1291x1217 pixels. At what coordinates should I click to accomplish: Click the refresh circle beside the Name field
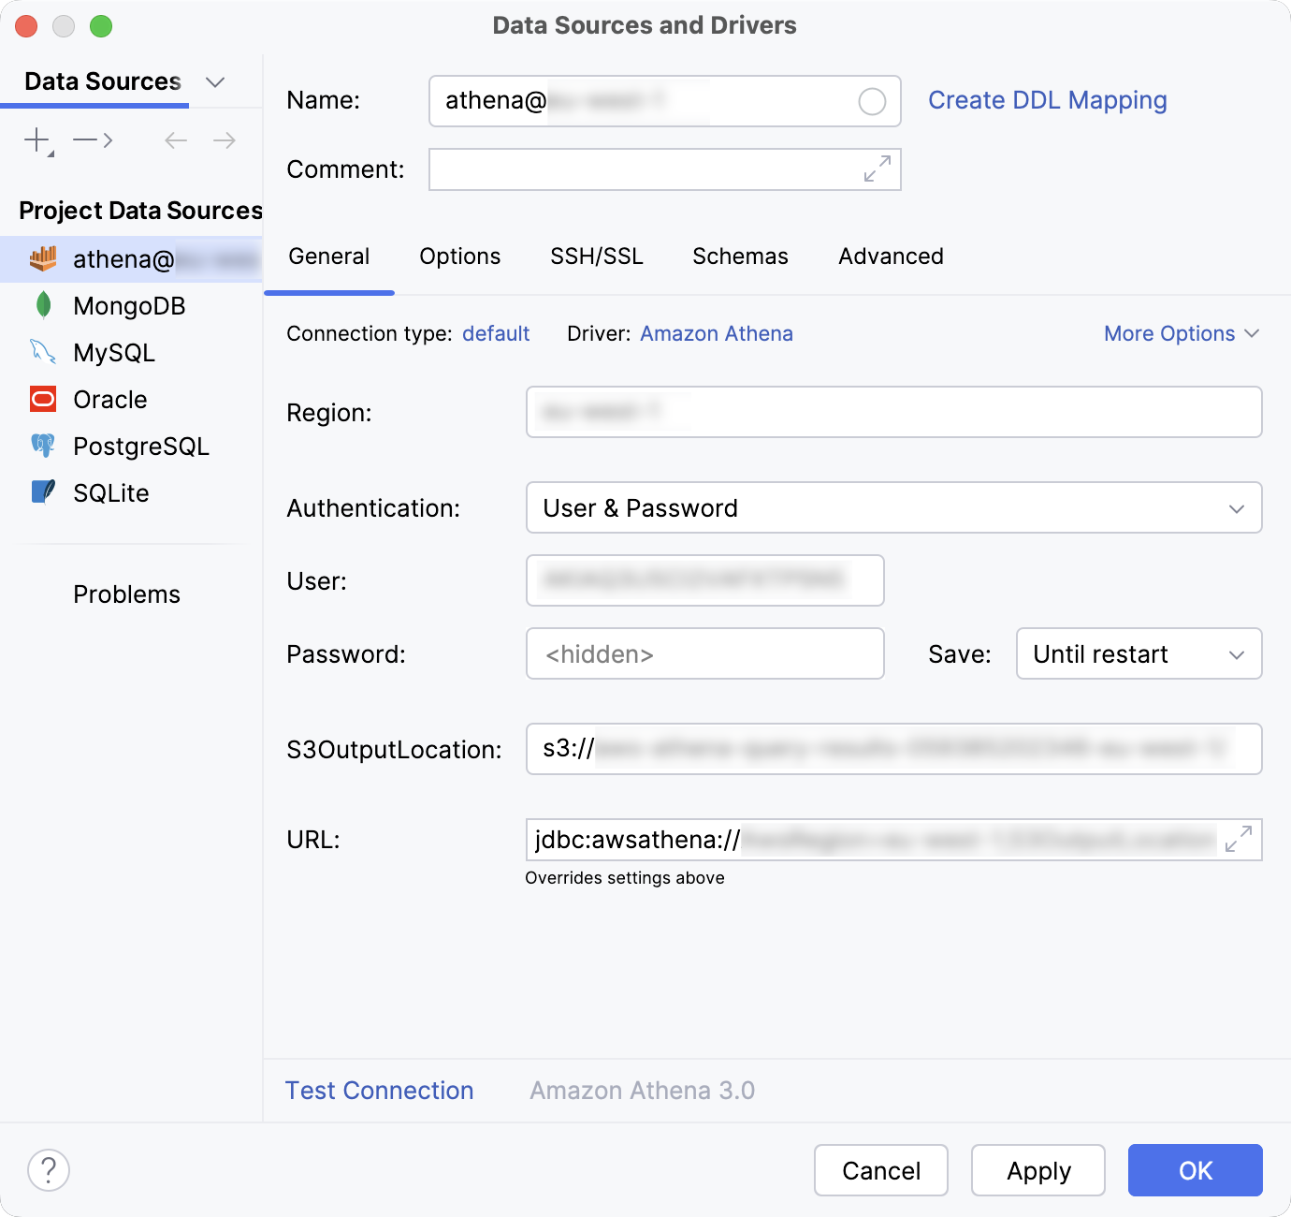tap(872, 101)
